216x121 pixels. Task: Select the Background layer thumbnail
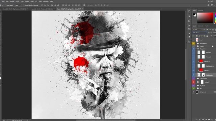click(x=197, y=92)
